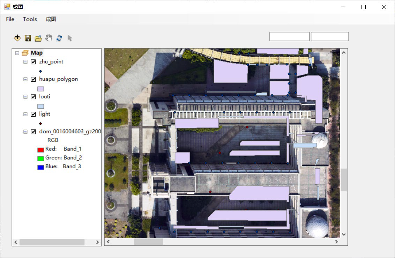
Task: Select the arrow pointer tool
Action: [70, 38]
